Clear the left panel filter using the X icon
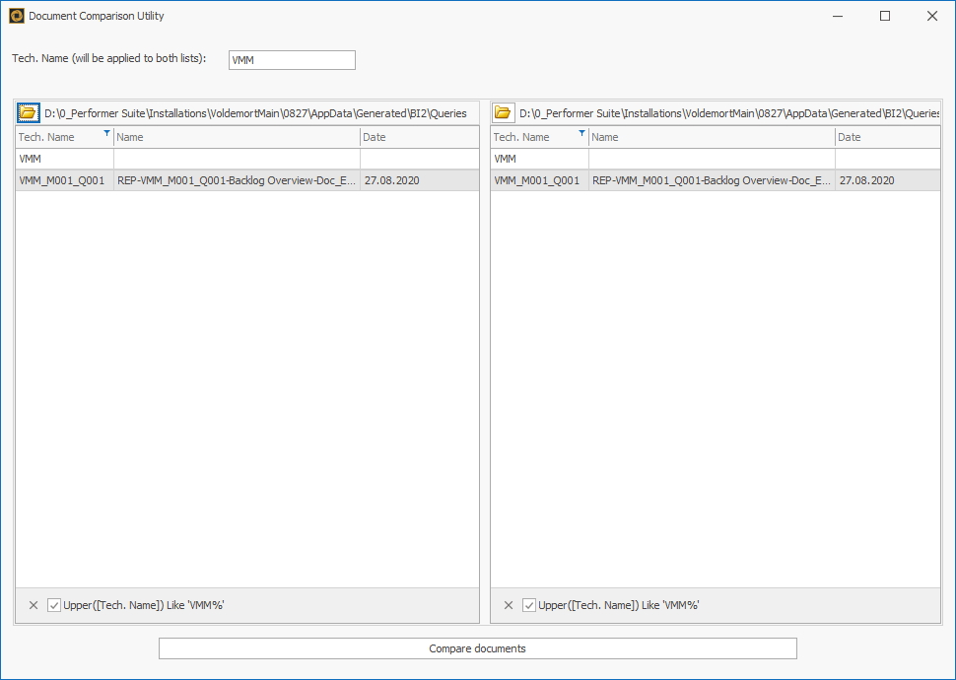 pyautogui.click(x=34, y=604)
